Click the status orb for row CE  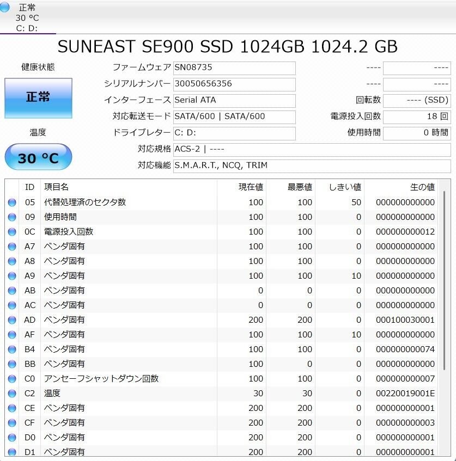click(x=12, y=408)
